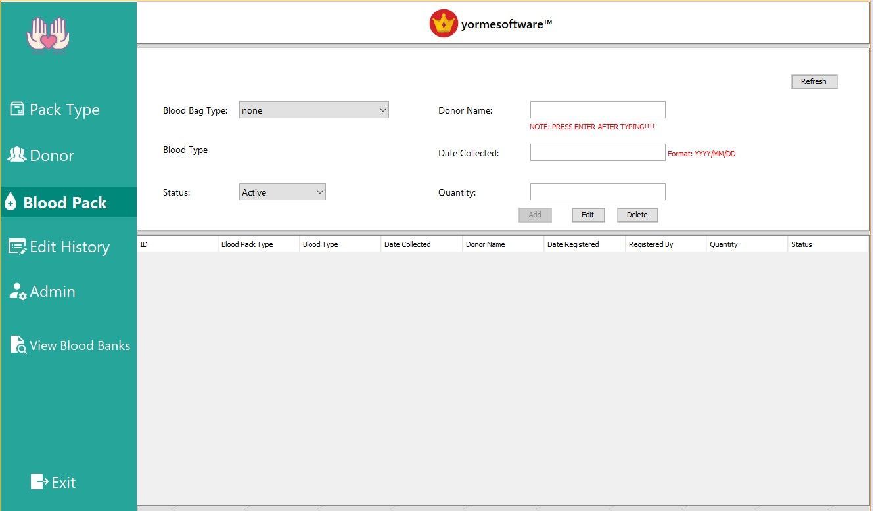This screenshot has width=874, height=511.
Task: Sort by the ID column header
Action: tap(177, 244)
